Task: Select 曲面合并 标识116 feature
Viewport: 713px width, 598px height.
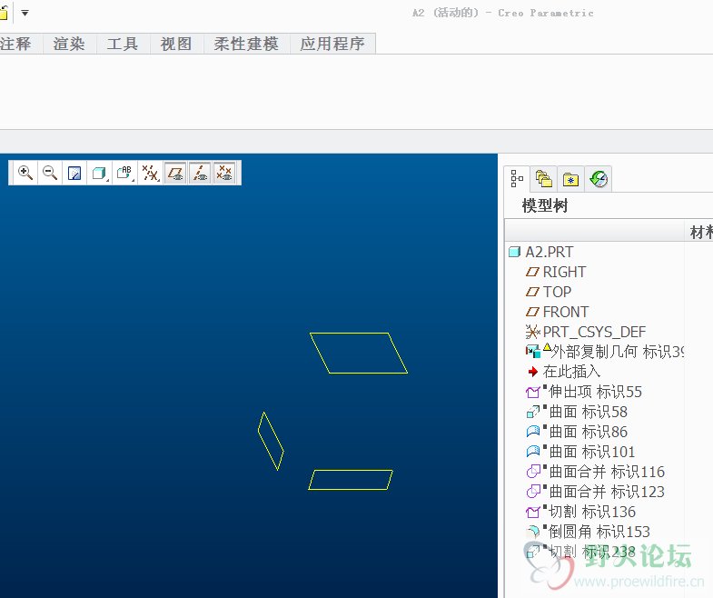Action: coord(607,472)
